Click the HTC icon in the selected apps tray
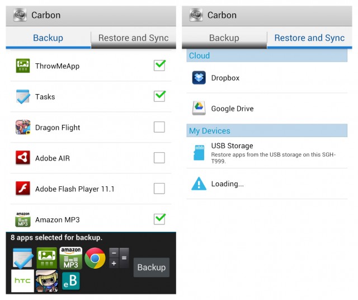Viewport: 358px width, 300px height. 22,280
